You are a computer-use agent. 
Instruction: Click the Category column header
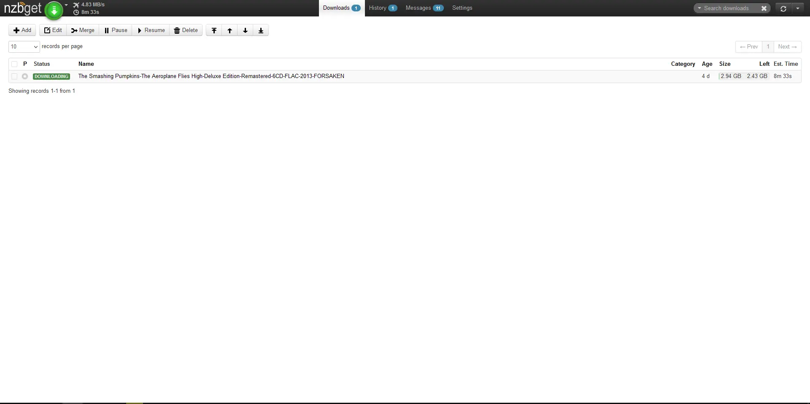[x=683, y=64]
